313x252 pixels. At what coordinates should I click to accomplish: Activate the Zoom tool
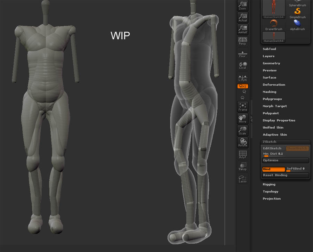[242, 5]
